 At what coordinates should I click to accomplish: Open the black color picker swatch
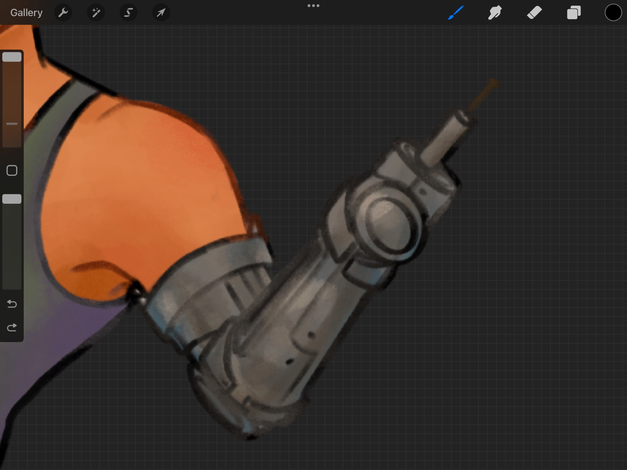tap(613, 13)
